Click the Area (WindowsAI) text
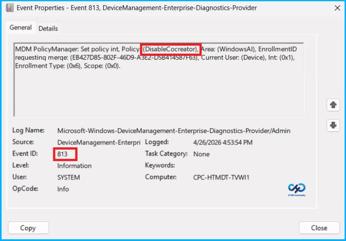 click(x=228, y=49)
